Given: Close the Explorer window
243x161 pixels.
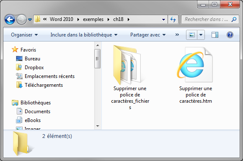Looking at the screenshot, I should [x=230, y=4].
